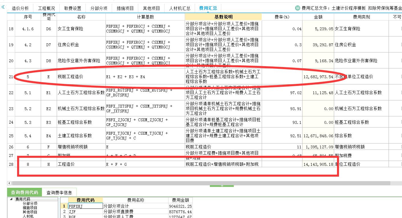402x218 pixels.
Task: Switch to the 查询费率信息 bottom tab
Action: click(59, 192)
